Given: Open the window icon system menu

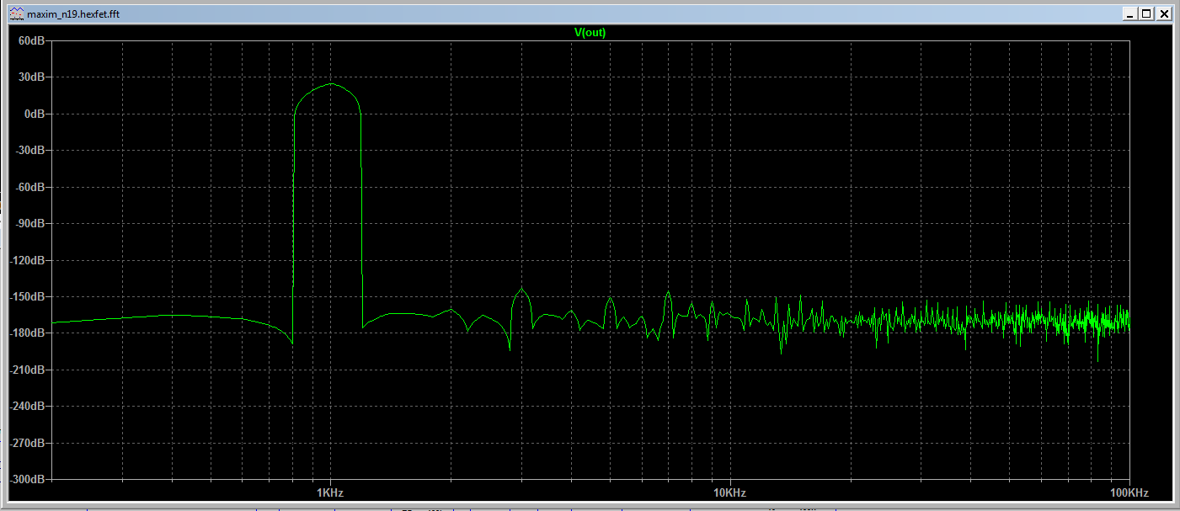Looking at the screenshot, I should [x=16, y=15].
